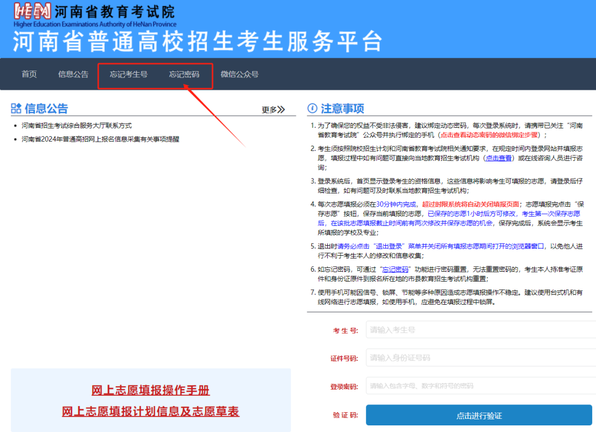
Task: Open the 首页 navigation menu item
Action: point(29,74)
